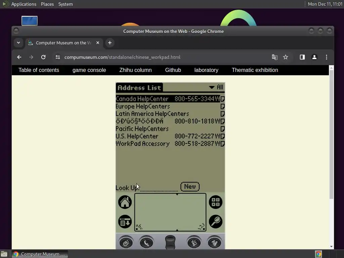Open the System menu

point(66,4)
